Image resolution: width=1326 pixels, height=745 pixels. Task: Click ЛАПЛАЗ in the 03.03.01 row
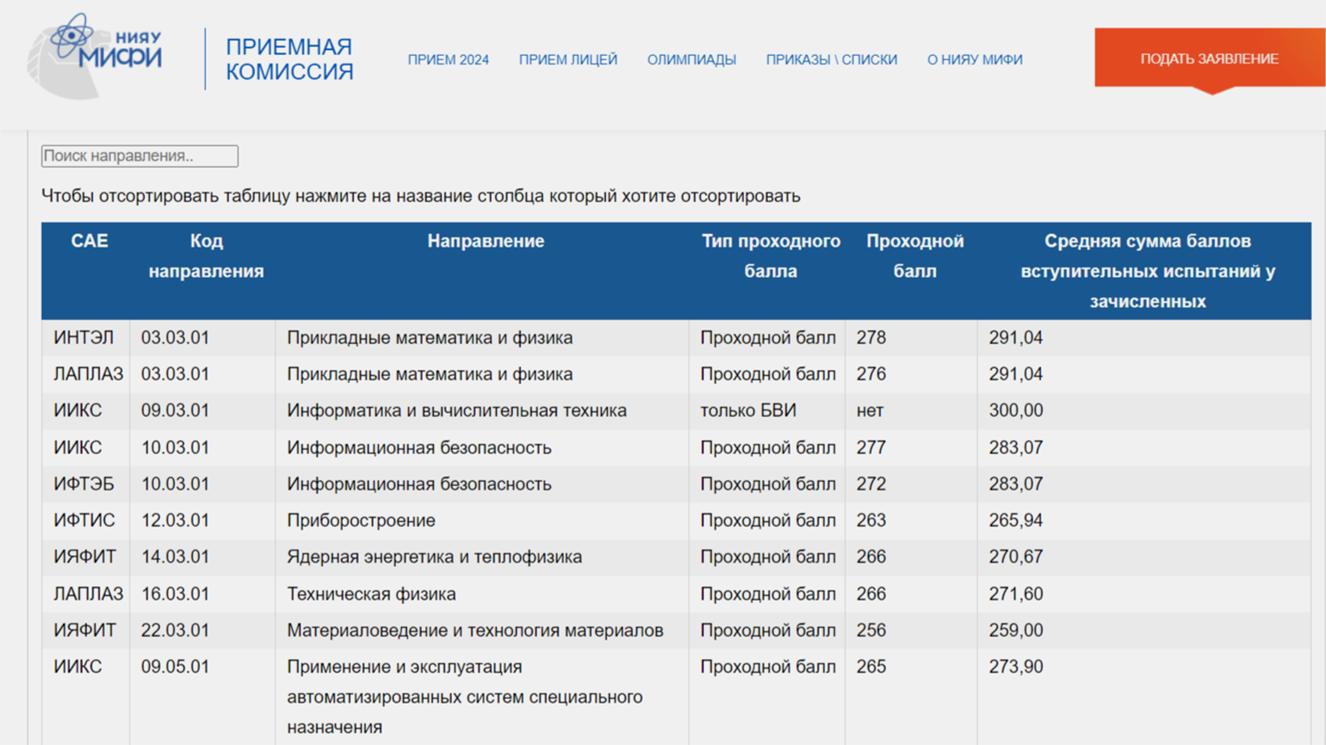click(x=88, y=374)
